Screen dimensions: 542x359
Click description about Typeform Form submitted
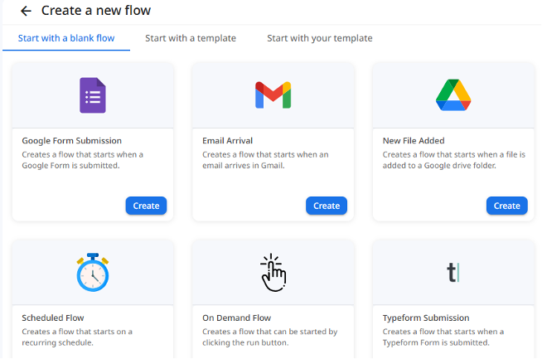[443, 337]
